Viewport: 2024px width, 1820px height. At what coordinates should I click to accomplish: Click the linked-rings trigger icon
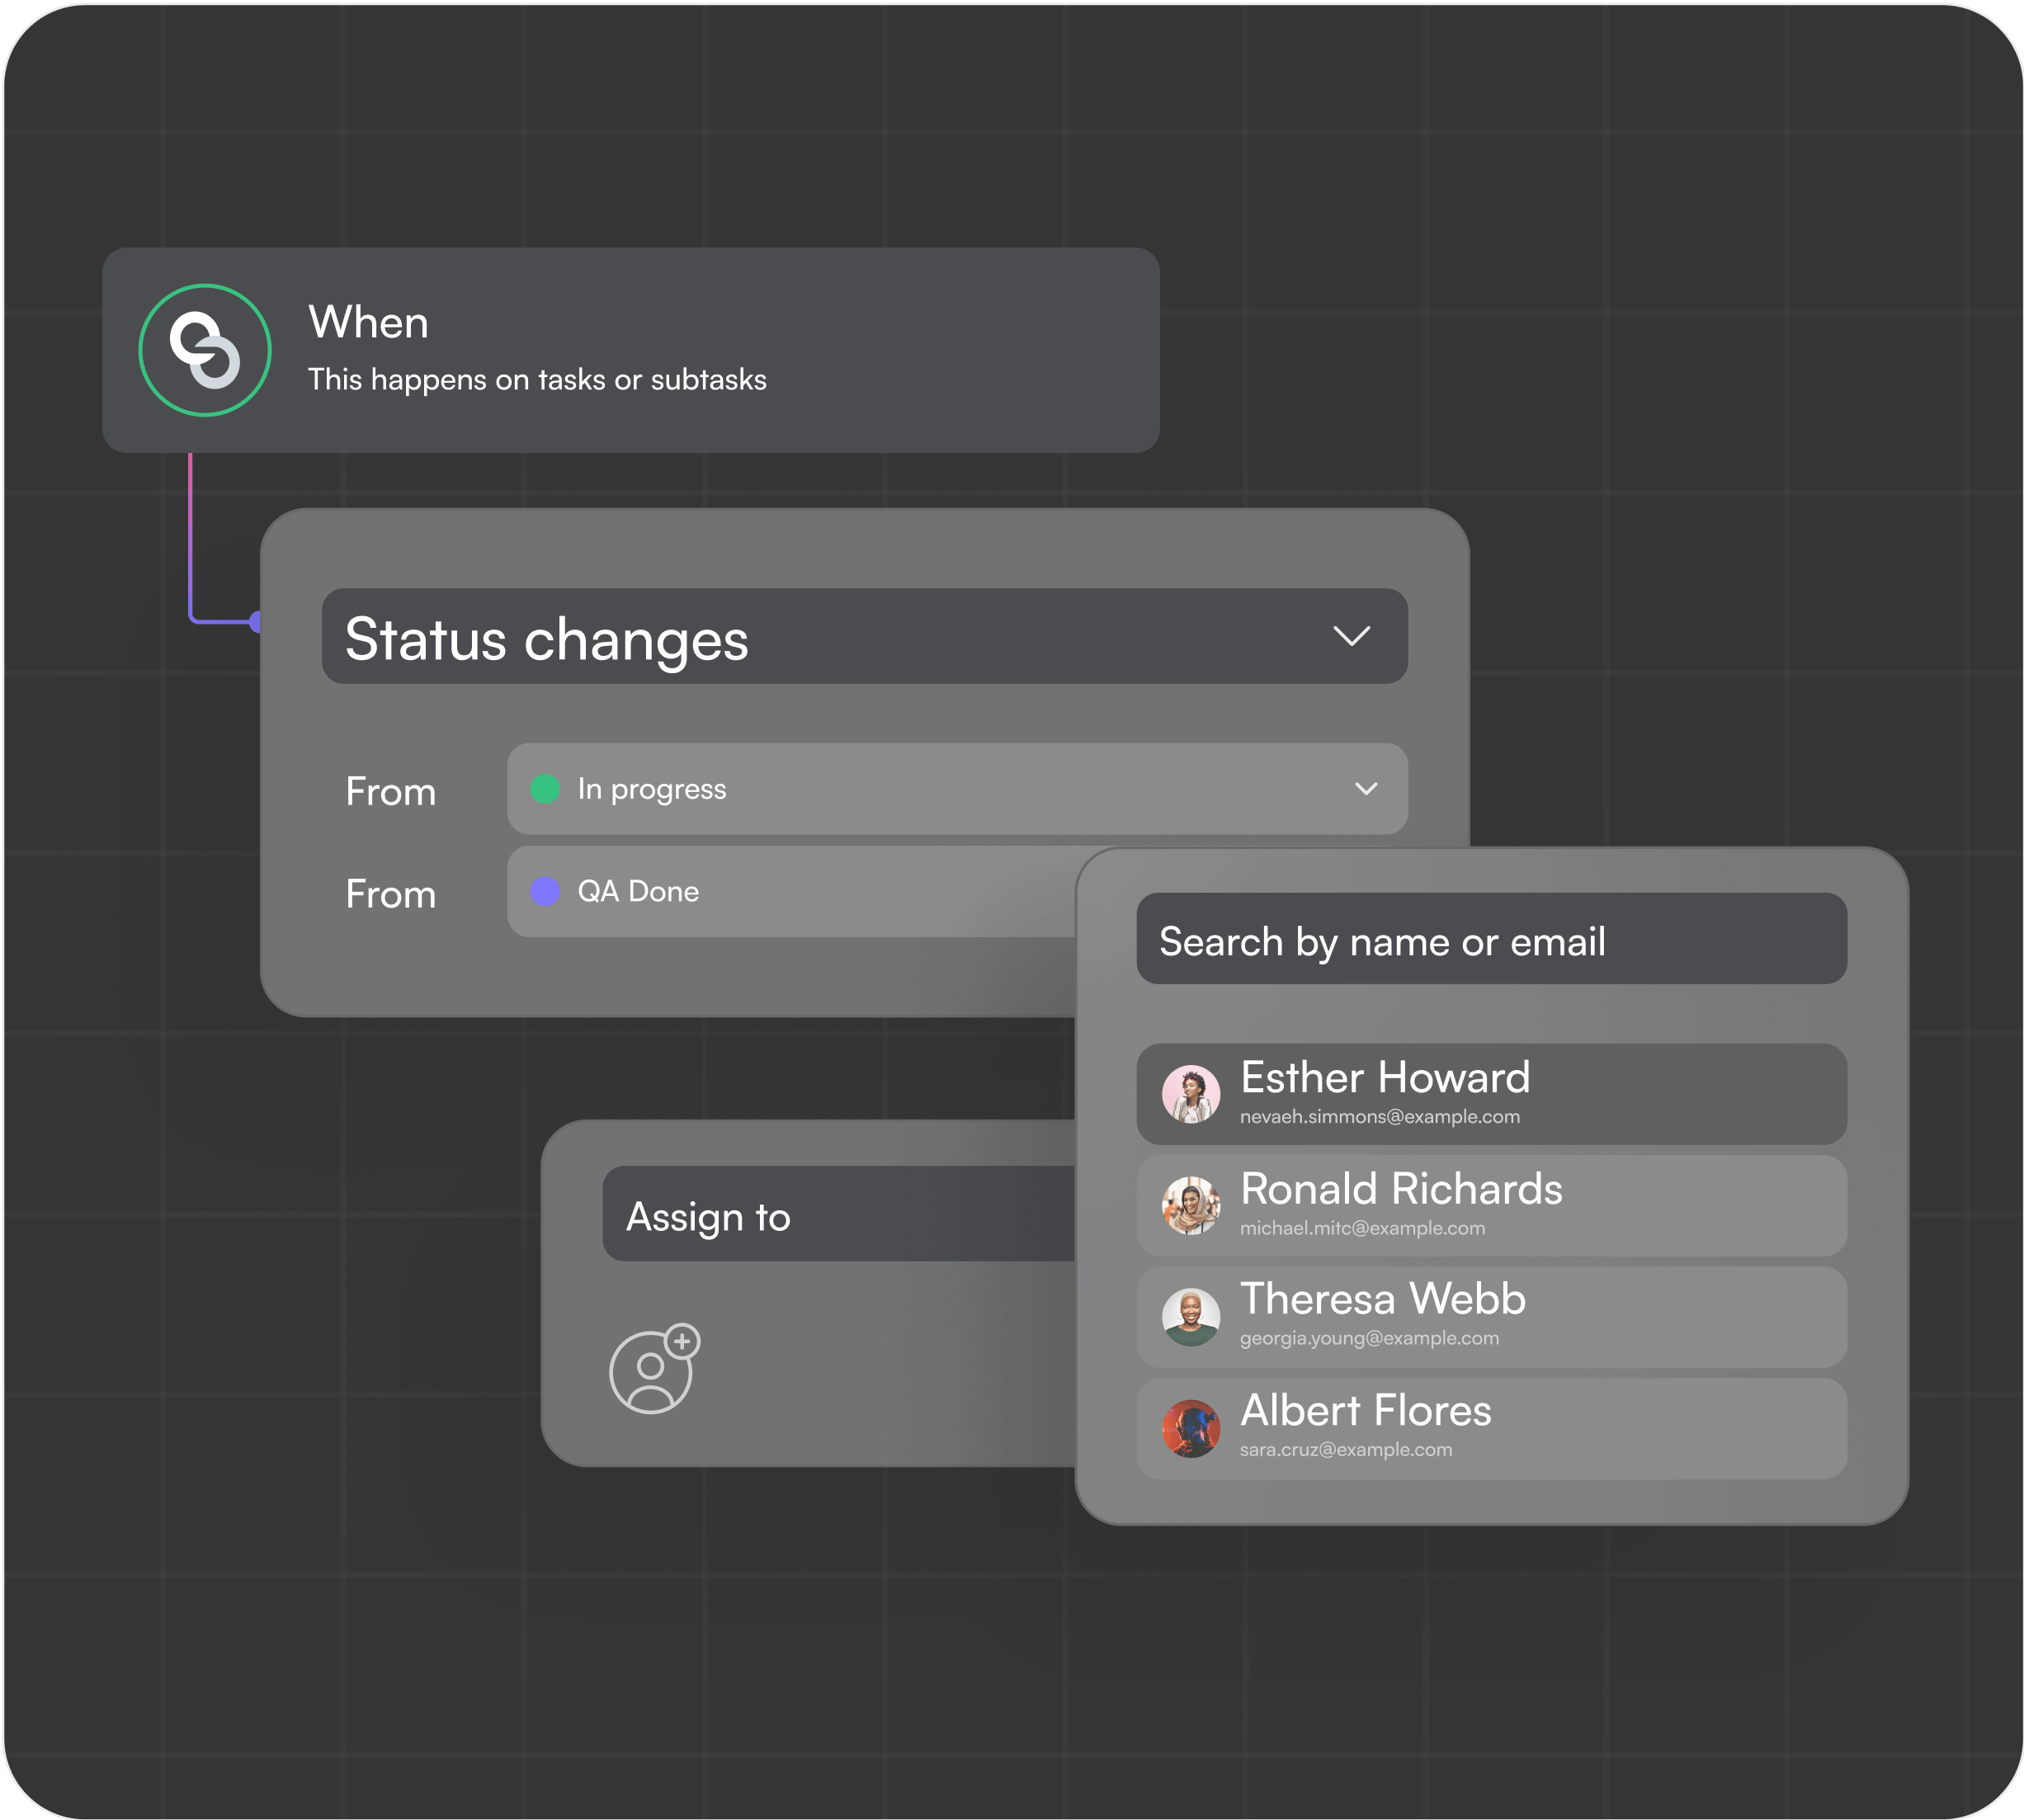[205, 350]
